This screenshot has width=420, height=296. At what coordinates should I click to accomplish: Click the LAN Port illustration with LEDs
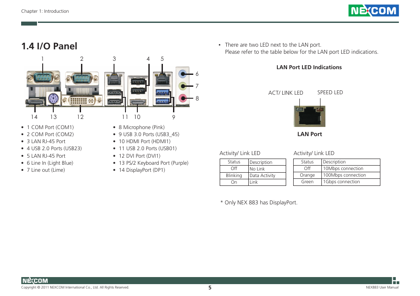pos(309,116)
